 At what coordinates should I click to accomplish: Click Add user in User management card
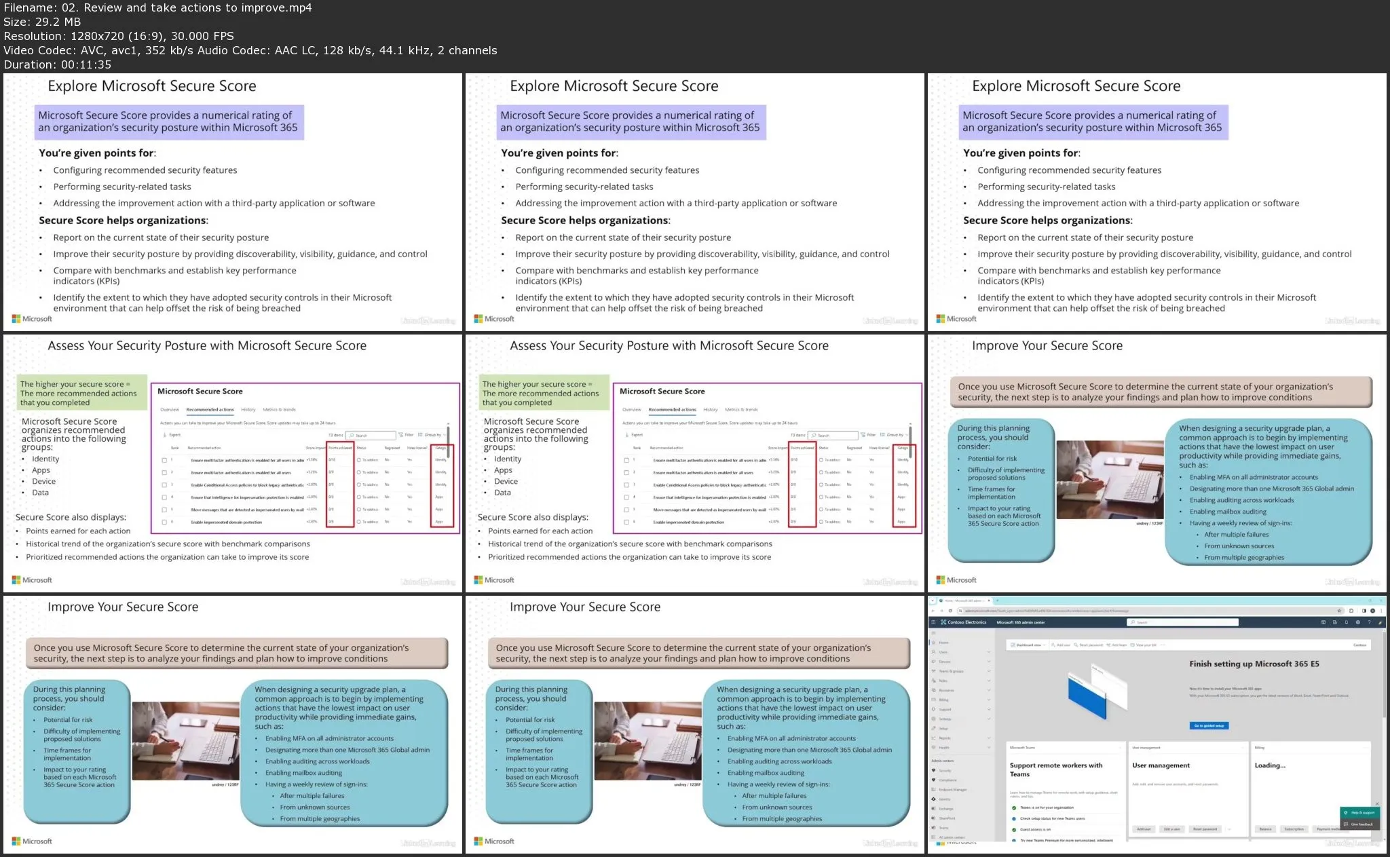pos(1144,829)
